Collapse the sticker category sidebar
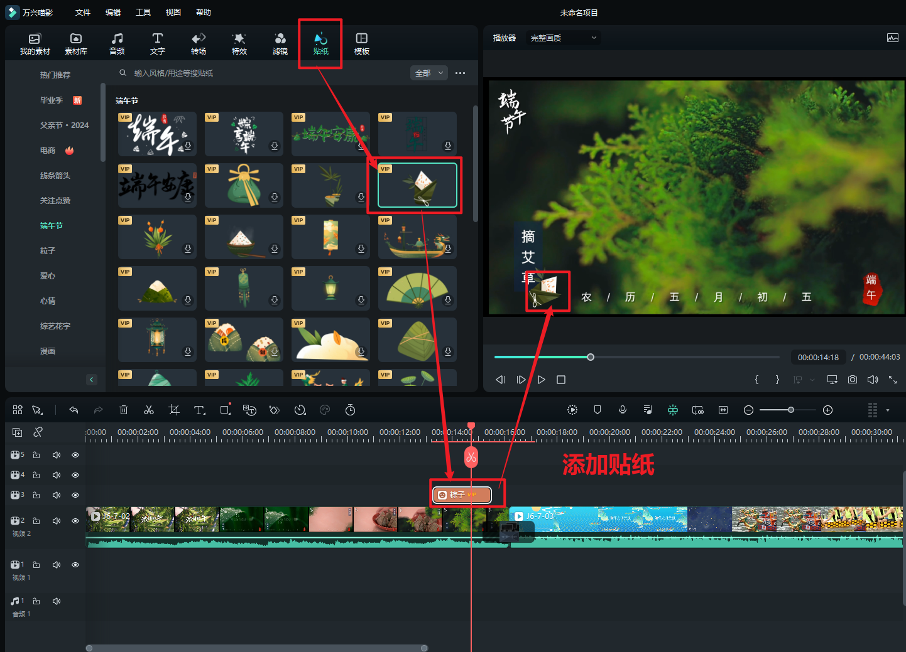The image size is (906, 652). click(92, 380)
